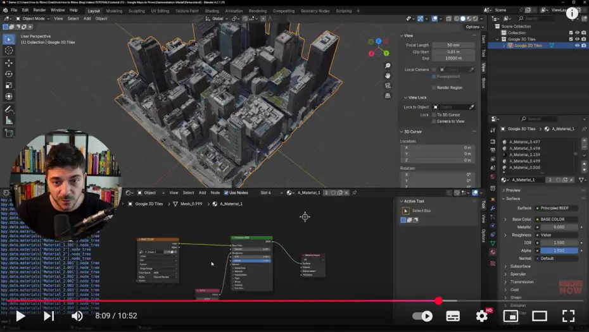Open the Slot 4 material slot dropdown
Image resolution: width=589 pixels, height=332 pixels.
point(271,193)
